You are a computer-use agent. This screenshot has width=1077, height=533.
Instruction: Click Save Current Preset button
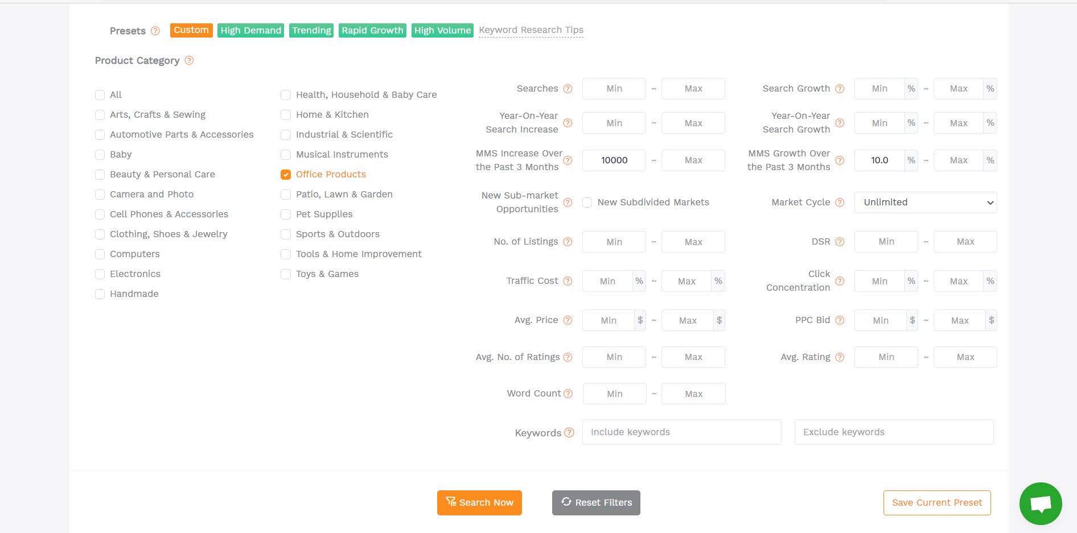point(936,503)
